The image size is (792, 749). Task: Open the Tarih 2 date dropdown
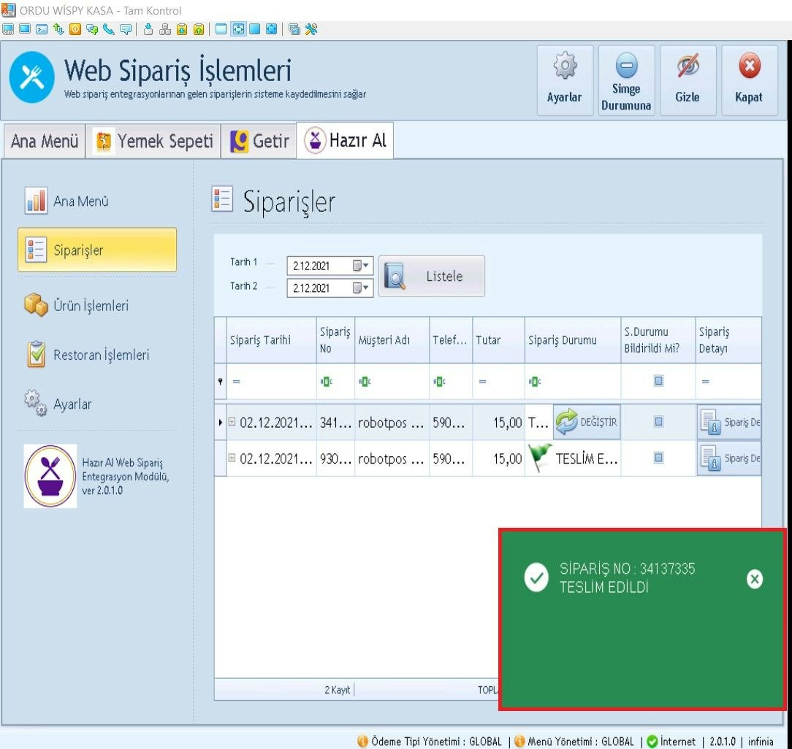[x=362, y=288]
